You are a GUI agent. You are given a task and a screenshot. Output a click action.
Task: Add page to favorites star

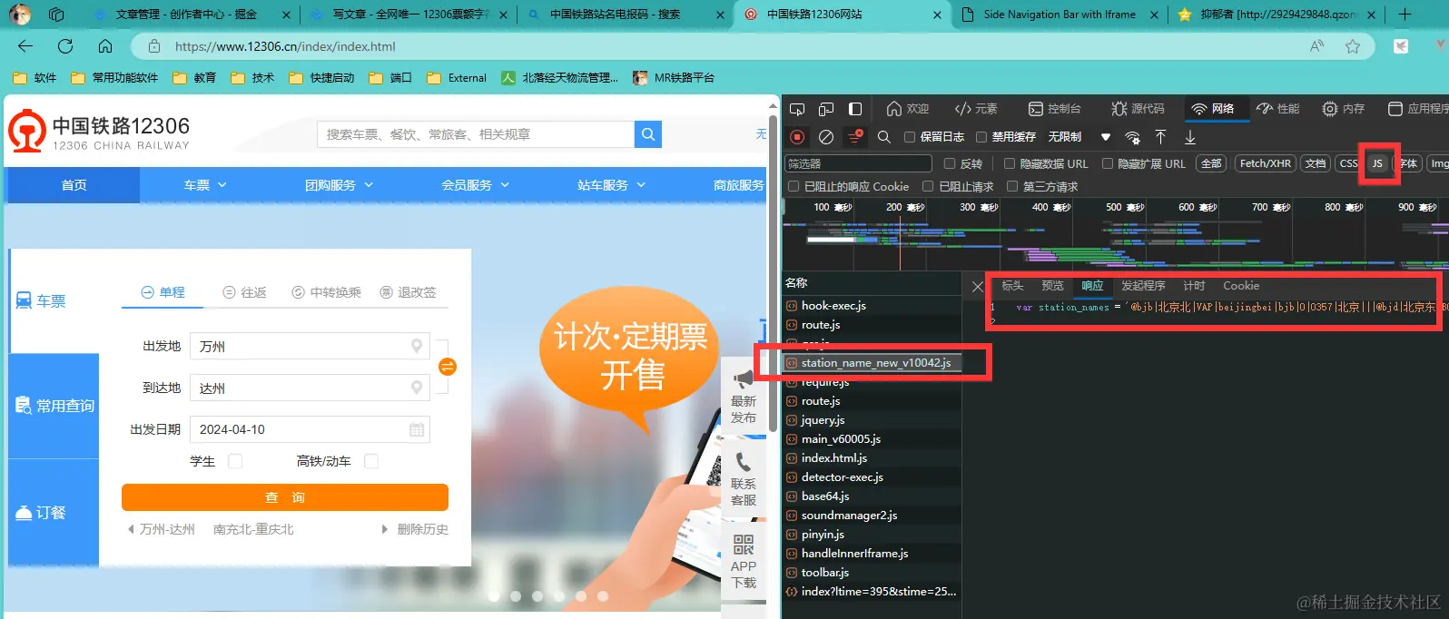coord(1353,46)
